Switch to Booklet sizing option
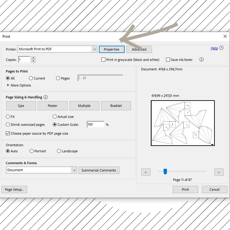 click(116, 106)
